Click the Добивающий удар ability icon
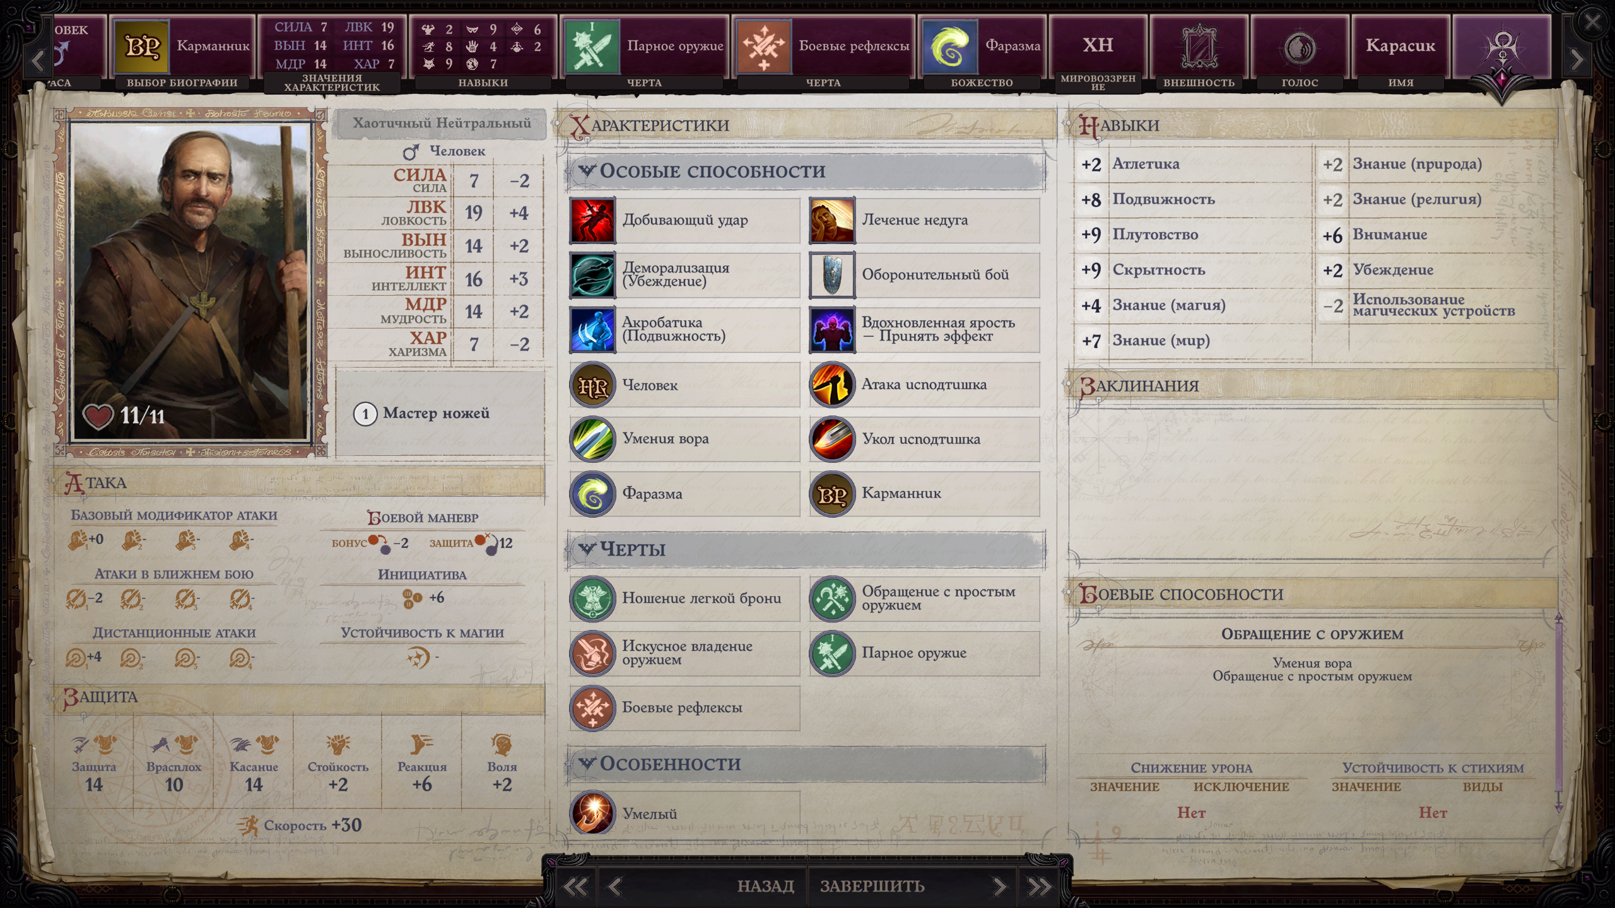The width and height of the screenshot is (1615, 908). [x=592, y=220]
